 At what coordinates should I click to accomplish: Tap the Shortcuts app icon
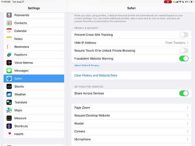point(9,126)
